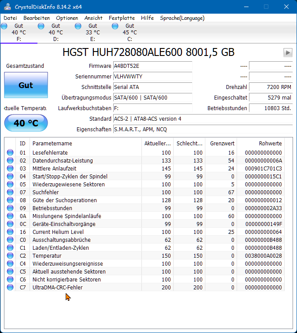Select the Current Helium Level row name

[58, 232]
